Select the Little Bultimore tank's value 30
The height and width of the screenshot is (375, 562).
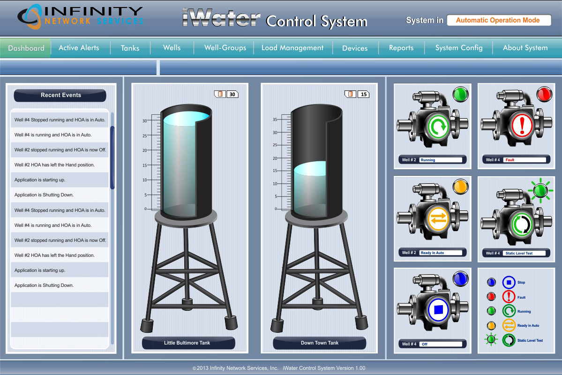[x=232, y=94]
